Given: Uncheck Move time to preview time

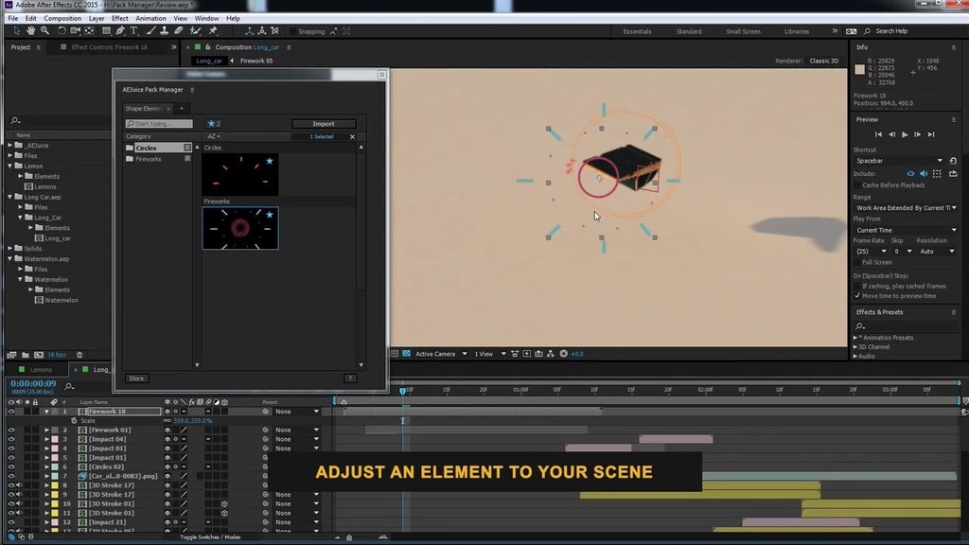Looking at the screenshot, I should click(x=857, y=296).
